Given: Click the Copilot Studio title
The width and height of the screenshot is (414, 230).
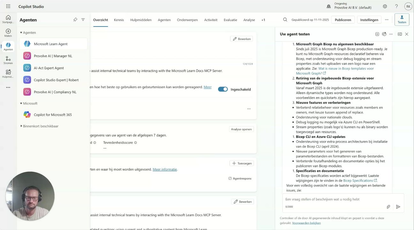Looking at the screenshot, I should 31,6.
